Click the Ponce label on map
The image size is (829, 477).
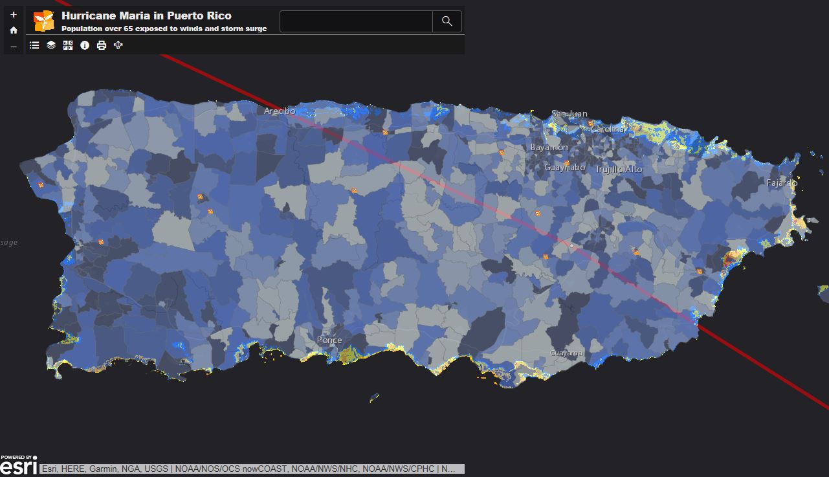tap(329, 340)
